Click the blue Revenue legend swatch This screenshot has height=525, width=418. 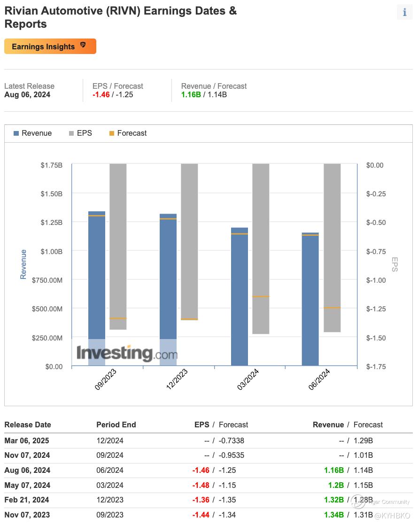(16, 133)
